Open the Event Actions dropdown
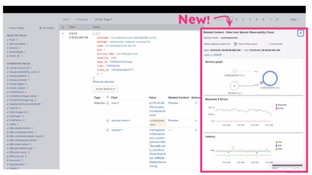The image size is (312, 175). pos(105,89)
